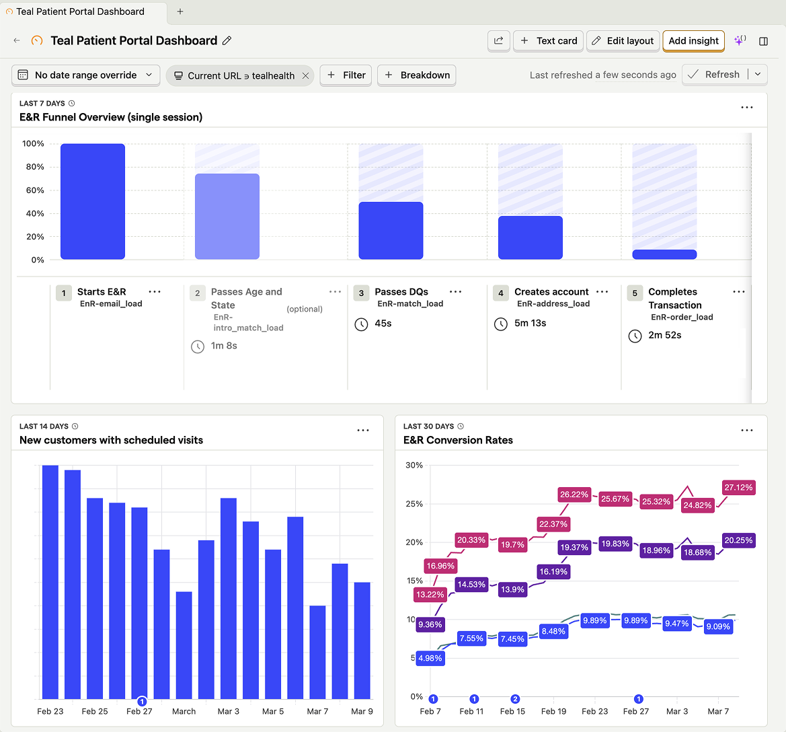Screen dimensions: 786x732
Task: Open E&R Funnel Overview card options menu
Action: click(x=747, y=108)
